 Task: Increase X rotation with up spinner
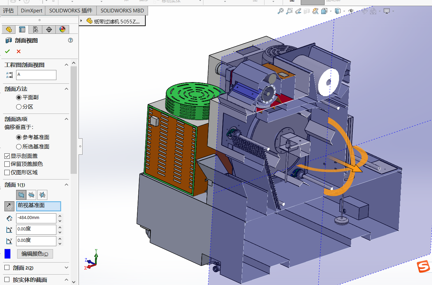(60, 227)
